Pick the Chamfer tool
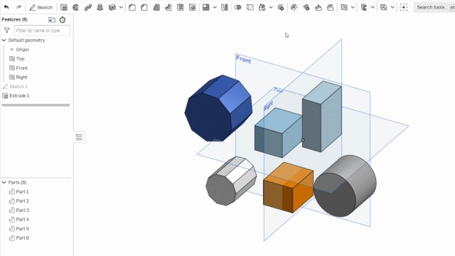The width and height of the screenshot is (455, 256). click(x=144, y=7)
